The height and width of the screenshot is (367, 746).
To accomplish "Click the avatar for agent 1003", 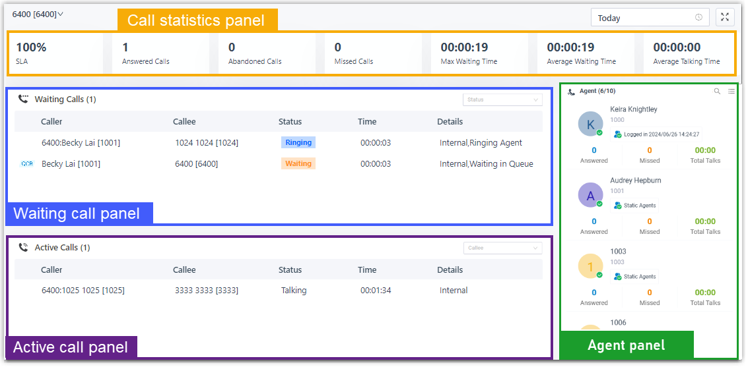I will [590, 266].
